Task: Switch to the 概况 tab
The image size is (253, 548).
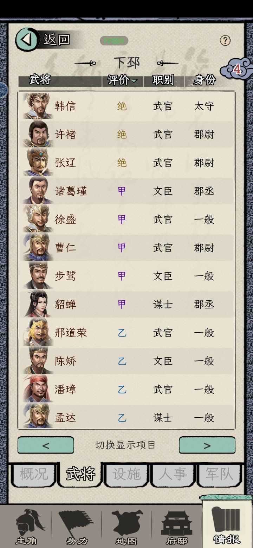Action: point(33,475)
